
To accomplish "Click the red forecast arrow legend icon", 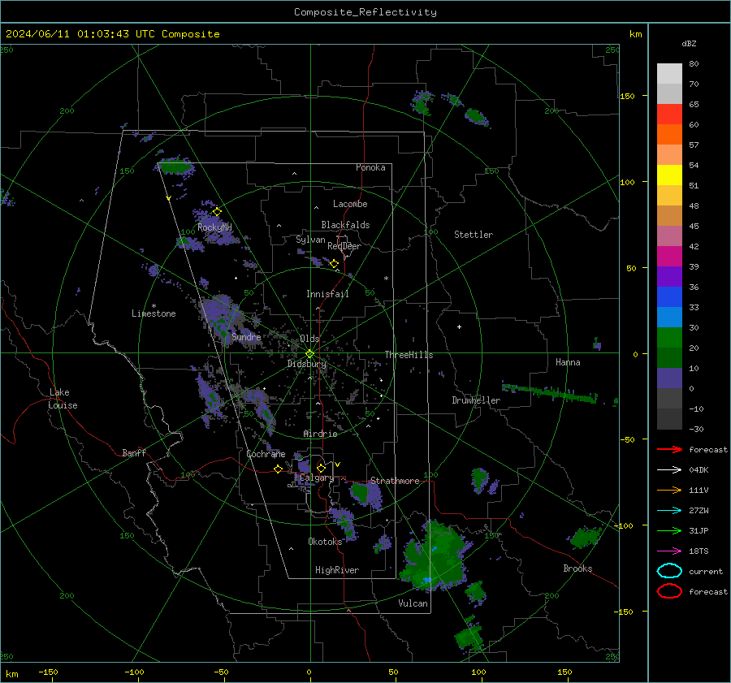I will [669, 449].
